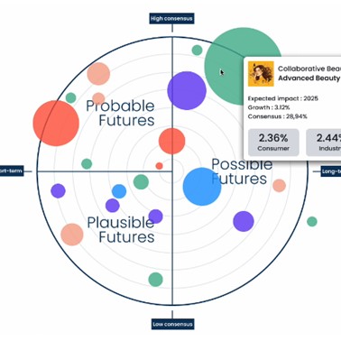Click the Short-term axis label
This screenshot has width=341, height=341.
(12, 171)
